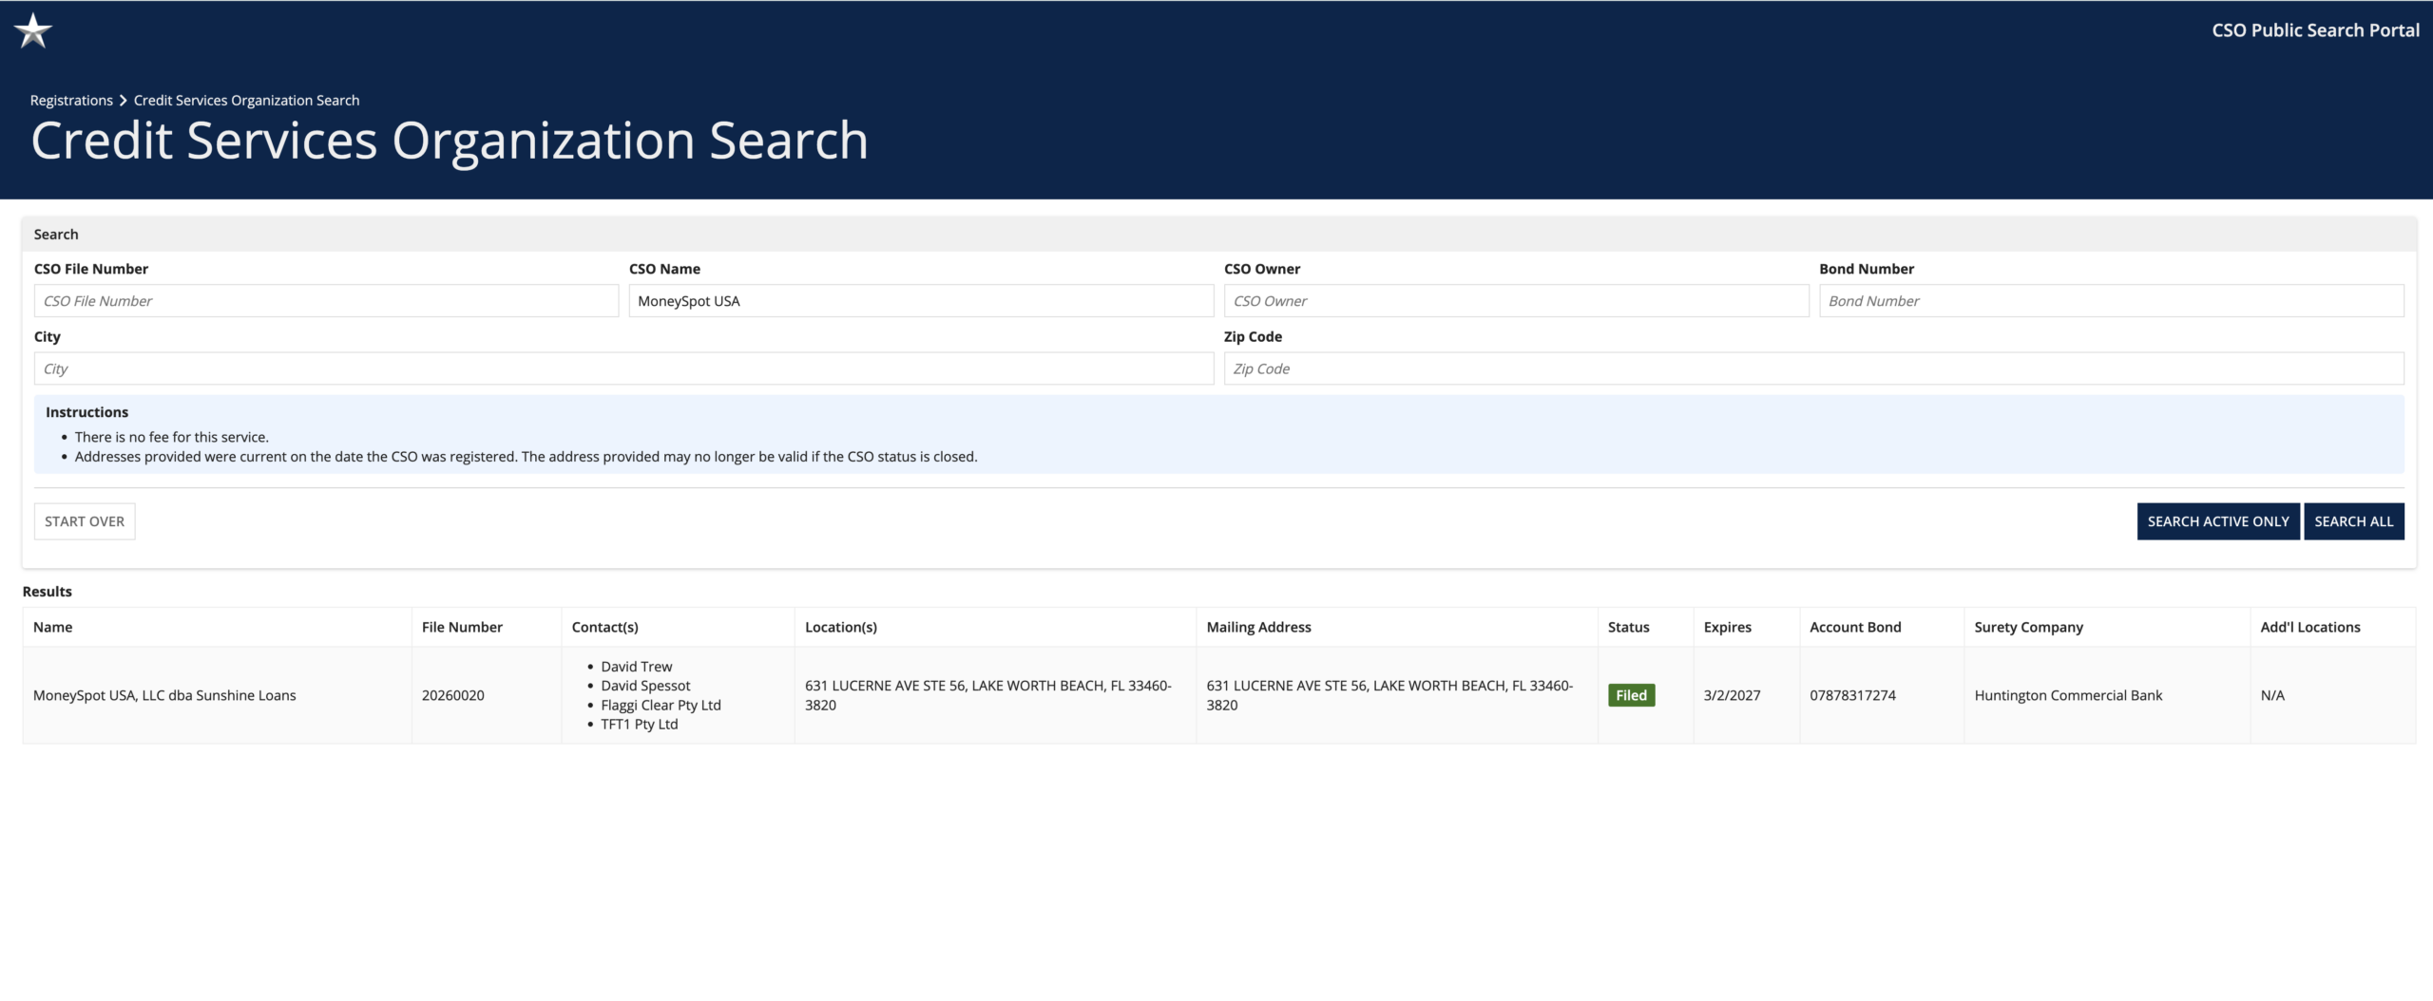Focus the CSO File Number input field
The height and width of the screenshot is (1001, 2433).
(x=326, y=301)
